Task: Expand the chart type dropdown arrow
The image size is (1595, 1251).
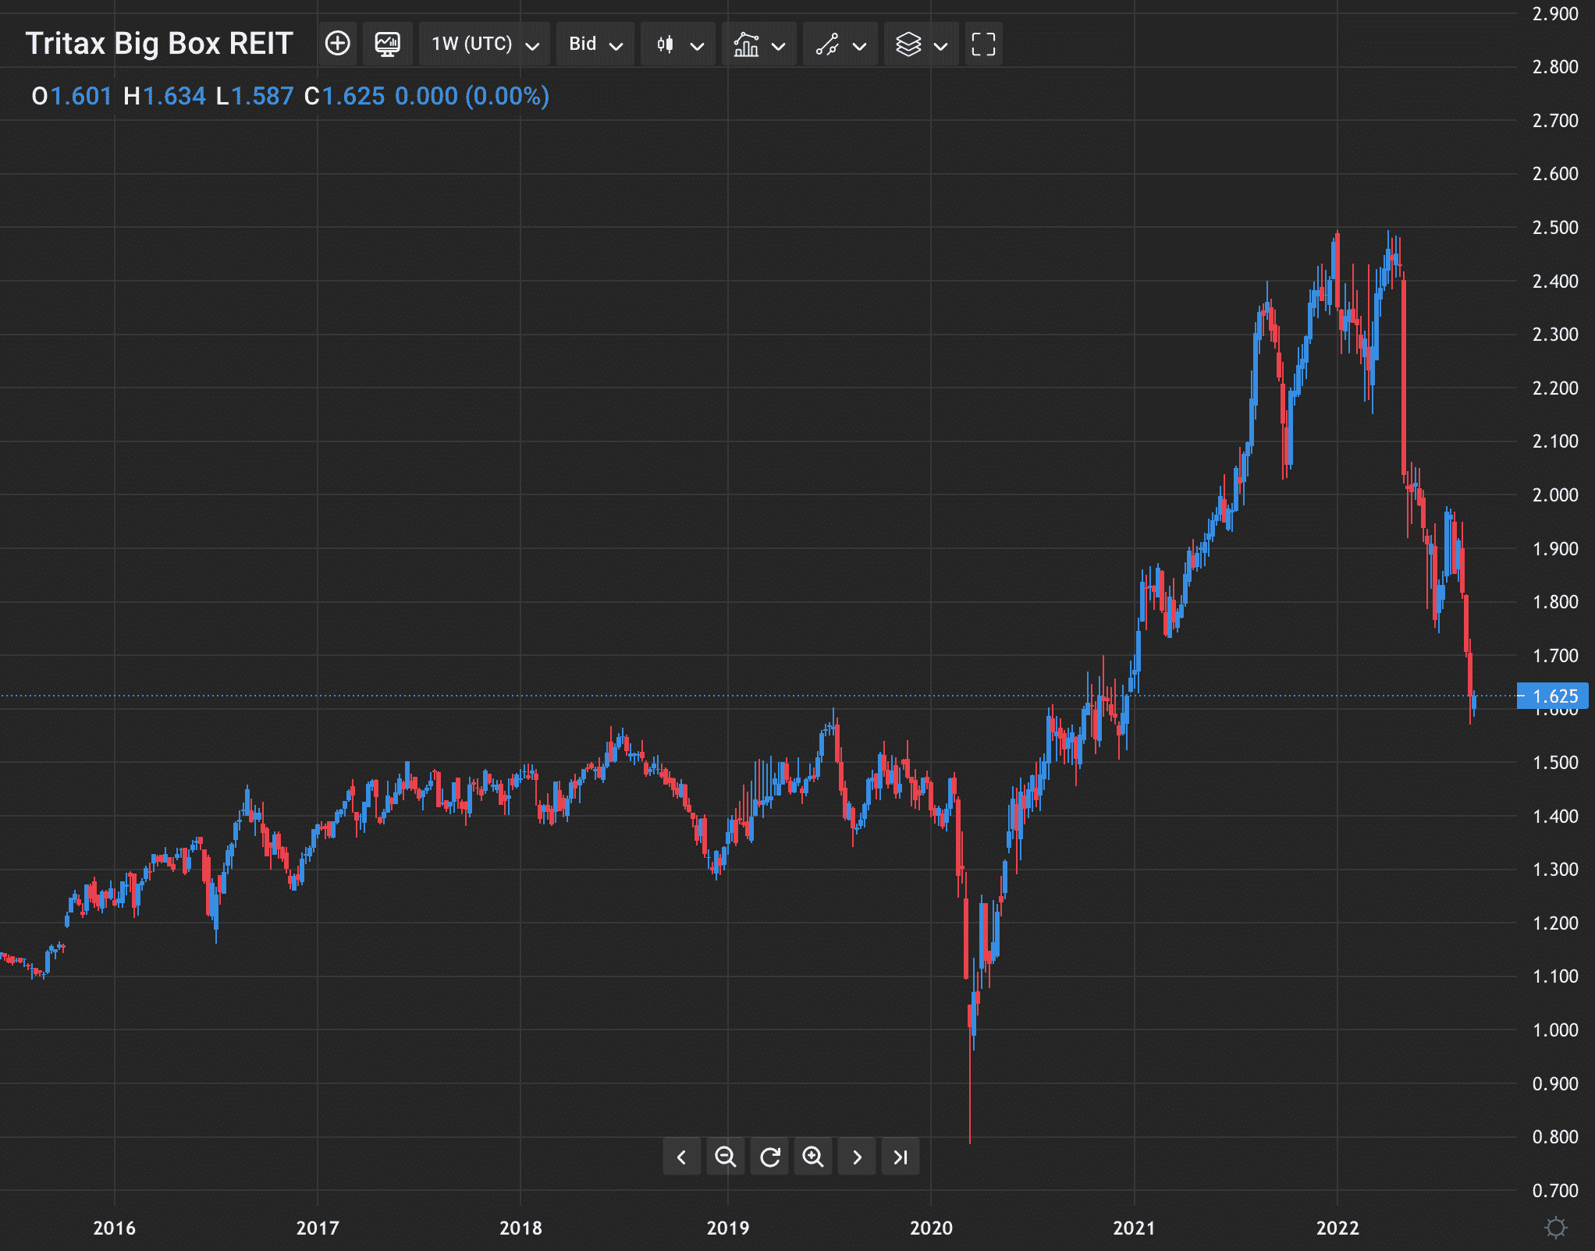Action: [x=698, y=46]
